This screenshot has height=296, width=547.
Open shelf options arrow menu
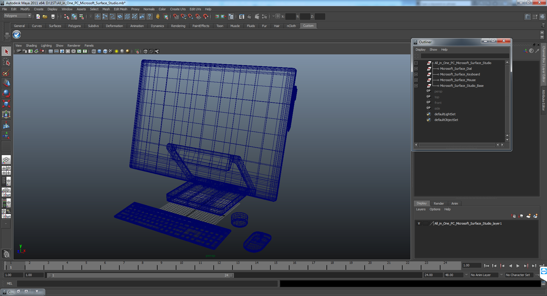pyautogui.click(x=7, y=38)
